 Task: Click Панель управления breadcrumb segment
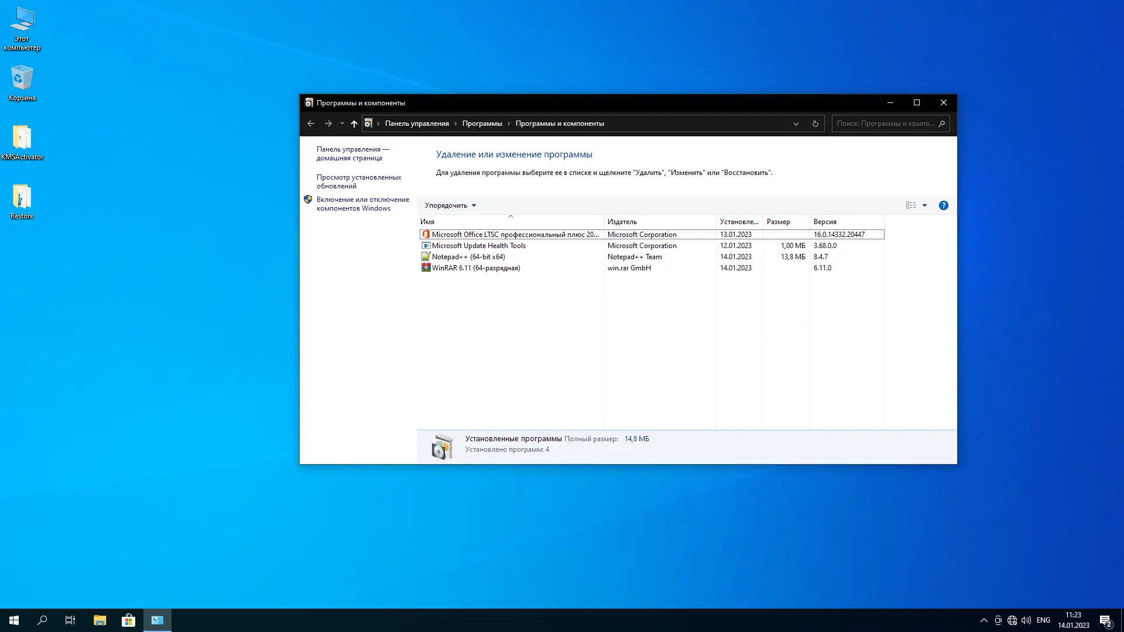pos(416,123)
